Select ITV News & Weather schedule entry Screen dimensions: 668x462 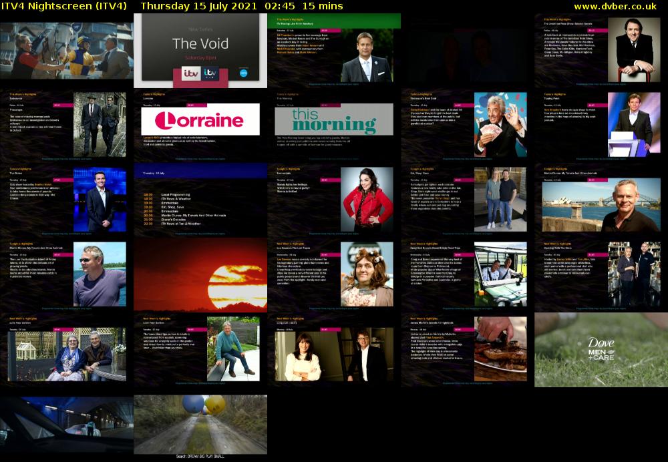(x=176, y=199)
